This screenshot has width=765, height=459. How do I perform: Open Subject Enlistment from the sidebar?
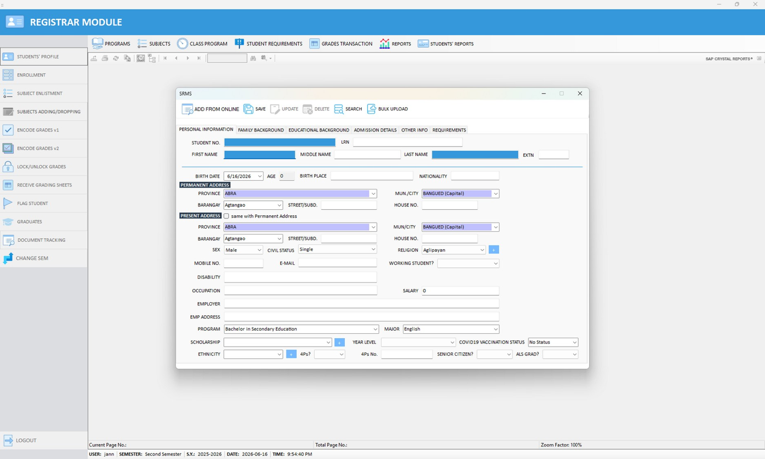44,93
